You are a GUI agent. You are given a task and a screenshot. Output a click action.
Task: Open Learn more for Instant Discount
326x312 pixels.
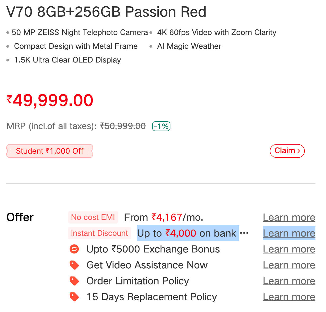[289, 233]
